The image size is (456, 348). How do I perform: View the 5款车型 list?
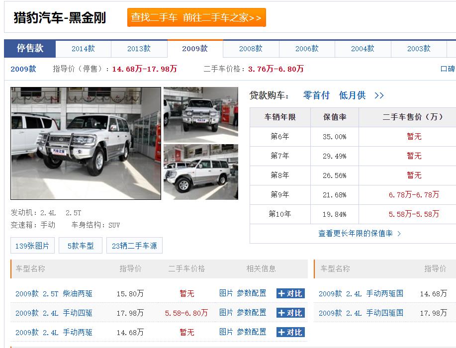(80, 245)
